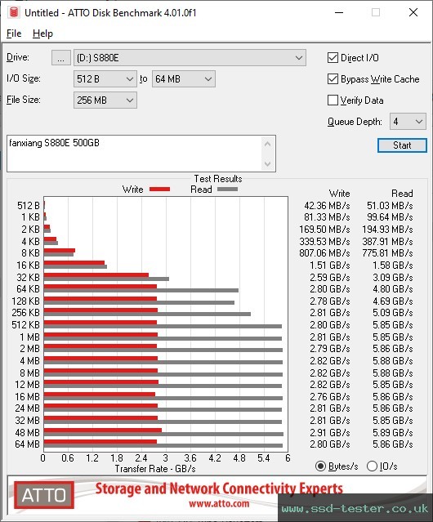The height and width of the screenshot is (522, 433).
Task: Toggle the Direct I/O checkbox
Action: click(333, 58)
